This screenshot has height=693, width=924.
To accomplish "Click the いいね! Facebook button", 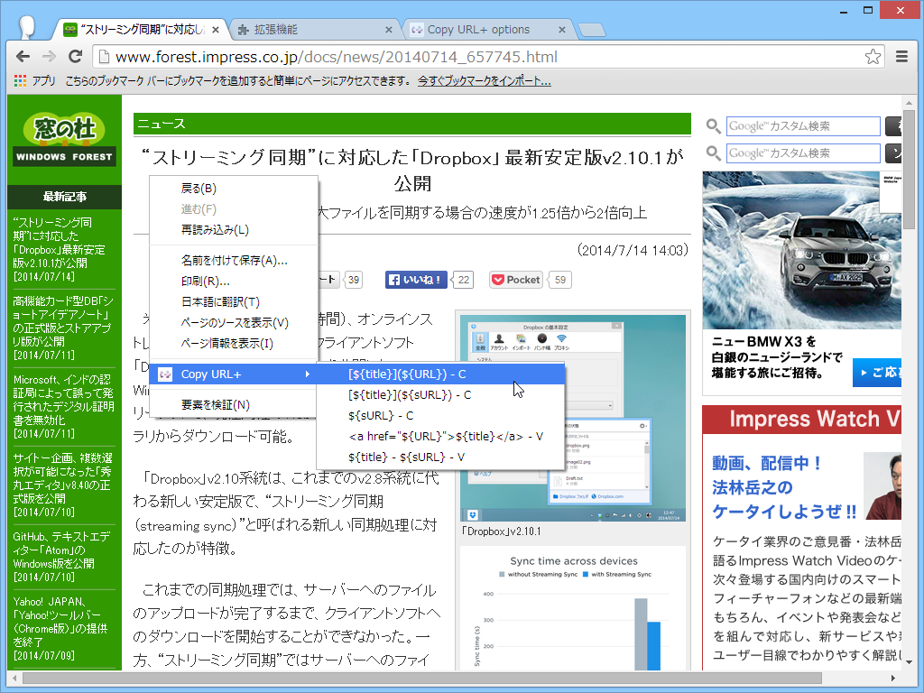I will pyautogui.click(x=416, y=280).
